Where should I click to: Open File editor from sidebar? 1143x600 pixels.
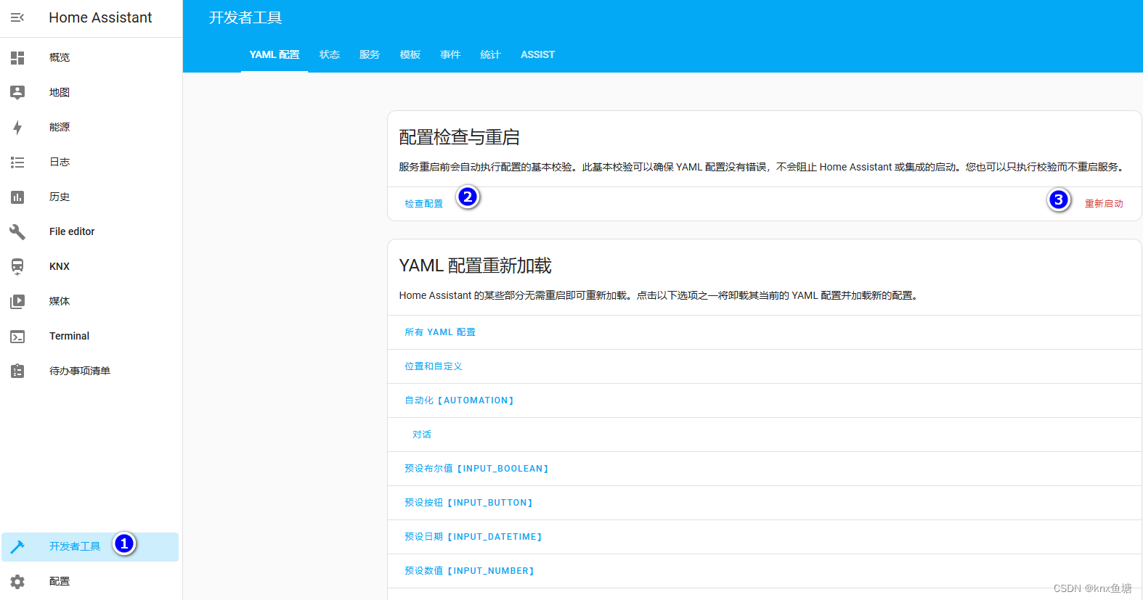(90, 231)
